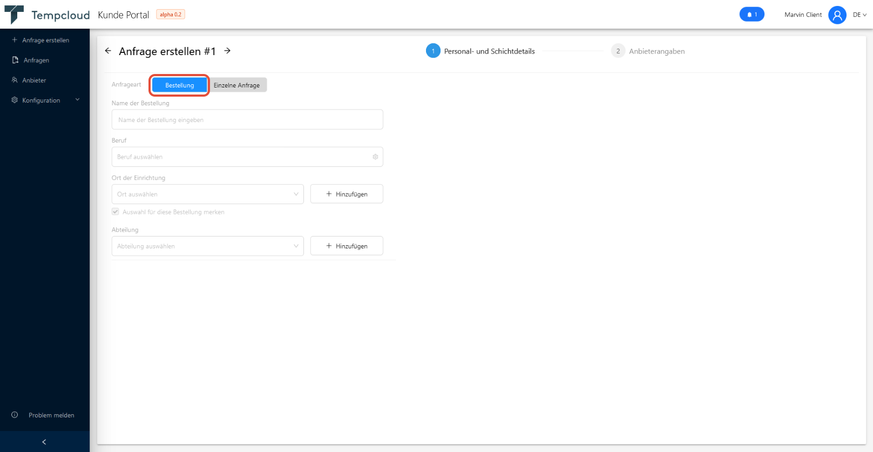Viewport: 873px width, 452px height.
Task: Go back using the left arrow beside Anfrage erstellen #1
Action: tap(108, 51)
